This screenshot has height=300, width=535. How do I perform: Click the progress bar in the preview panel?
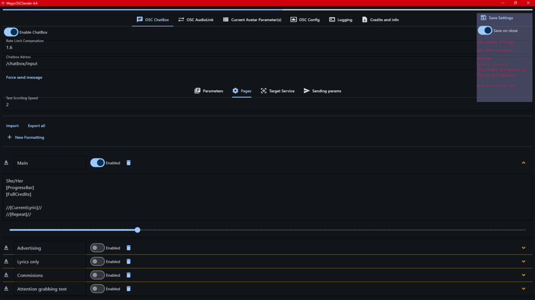pyautogui.click(x=492, y=64)
